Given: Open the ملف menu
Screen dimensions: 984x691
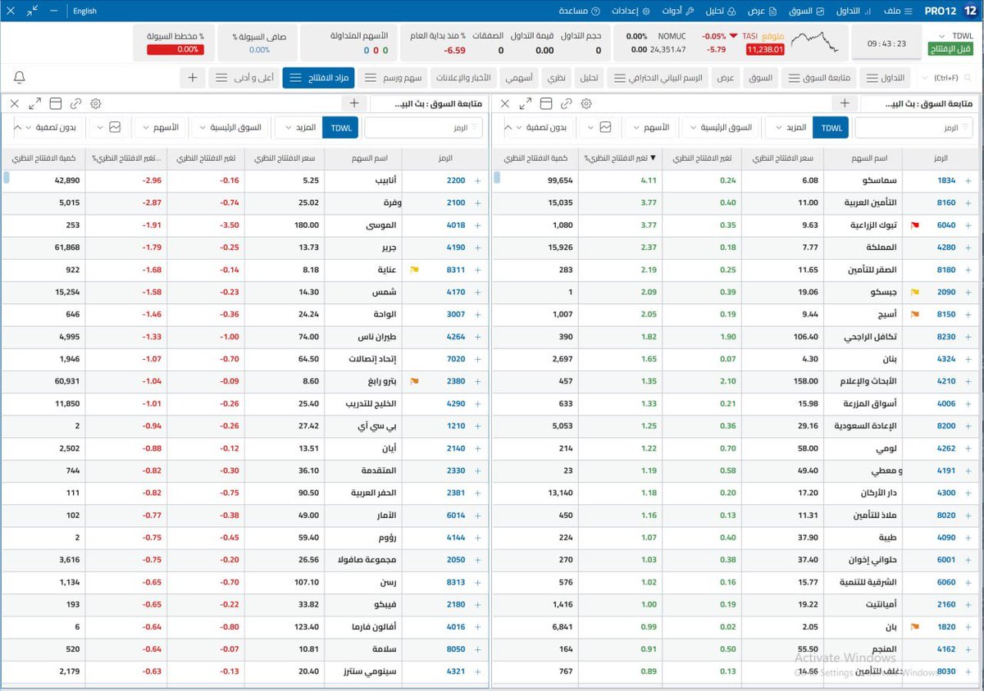Looking at the screenshot, I should tap(899, 11).
